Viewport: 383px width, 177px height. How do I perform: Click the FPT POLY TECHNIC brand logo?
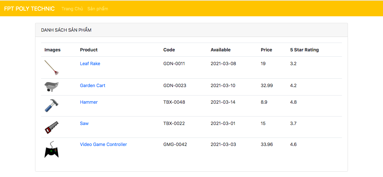(29, 9)
